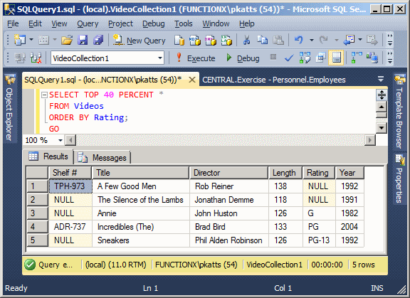This screenshot has height=298, width=410.
Task: Click the New Query button
Action: tap(140, 41)
